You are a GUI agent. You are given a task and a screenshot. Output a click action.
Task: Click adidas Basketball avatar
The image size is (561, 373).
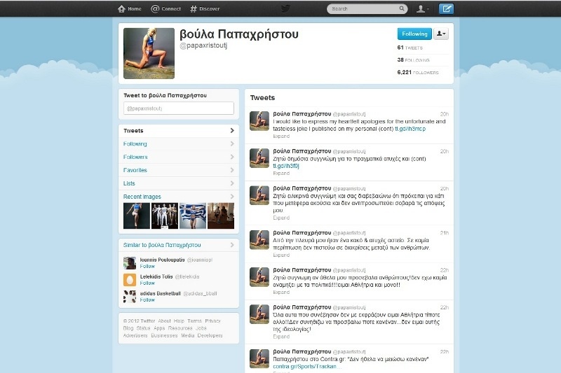point(130,297)
